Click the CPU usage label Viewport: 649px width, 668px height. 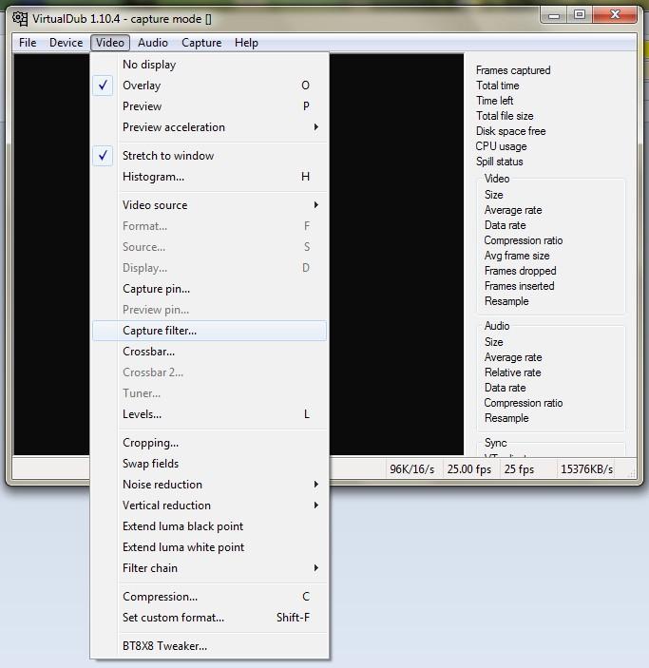pos(501,146)
